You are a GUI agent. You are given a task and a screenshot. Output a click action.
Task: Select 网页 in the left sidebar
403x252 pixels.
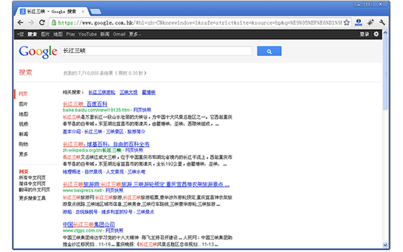tap(23, 94)
